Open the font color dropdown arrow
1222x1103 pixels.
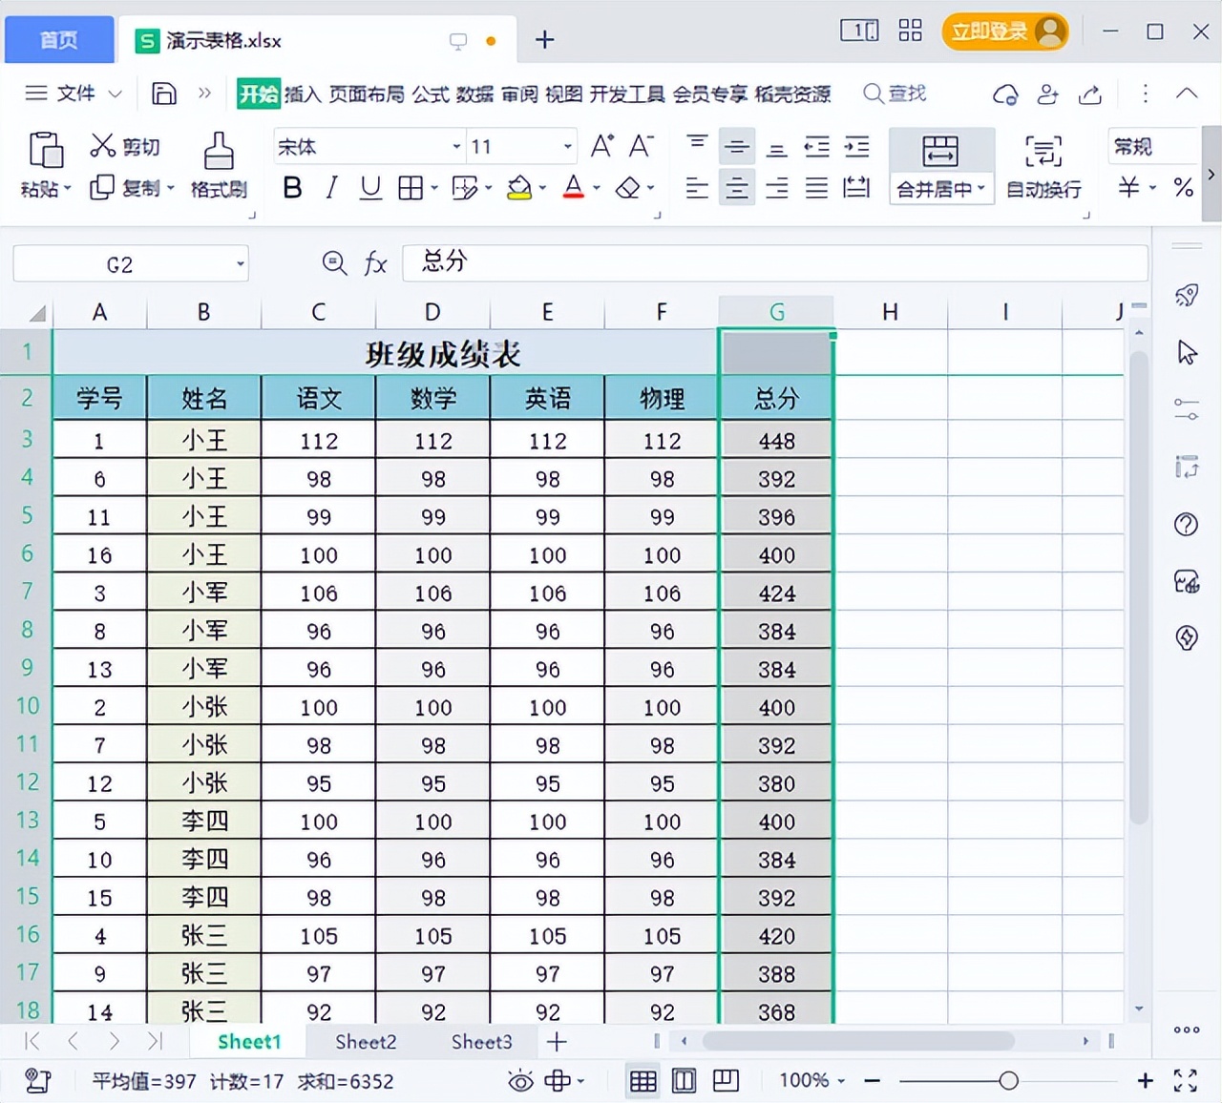tap(594, 188)
